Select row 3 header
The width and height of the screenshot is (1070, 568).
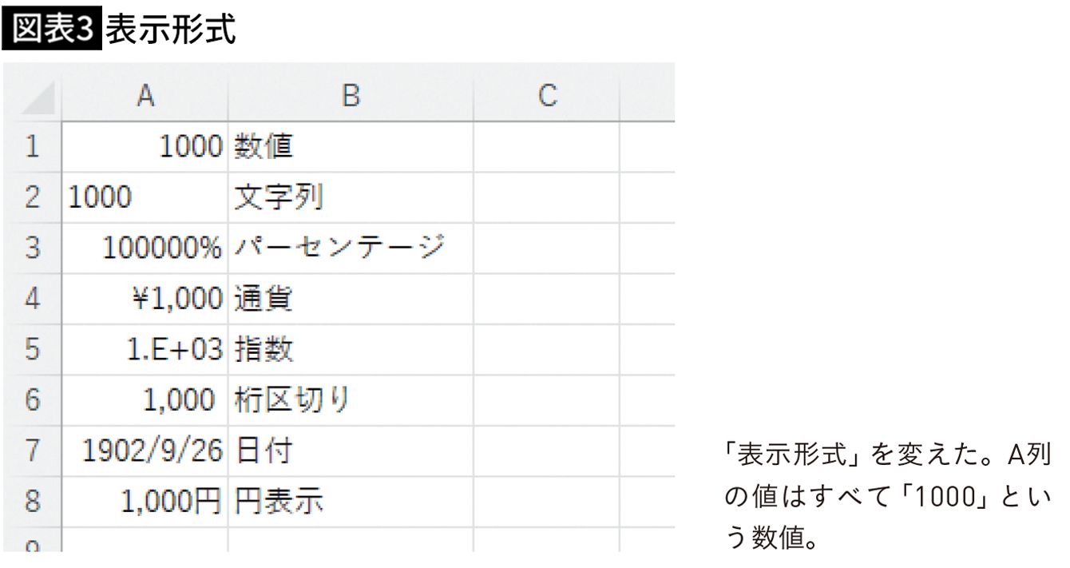(x=30, y=248)
